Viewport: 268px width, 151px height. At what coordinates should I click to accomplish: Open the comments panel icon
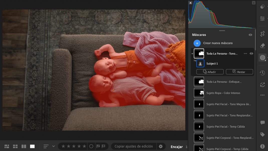point(262,123)
